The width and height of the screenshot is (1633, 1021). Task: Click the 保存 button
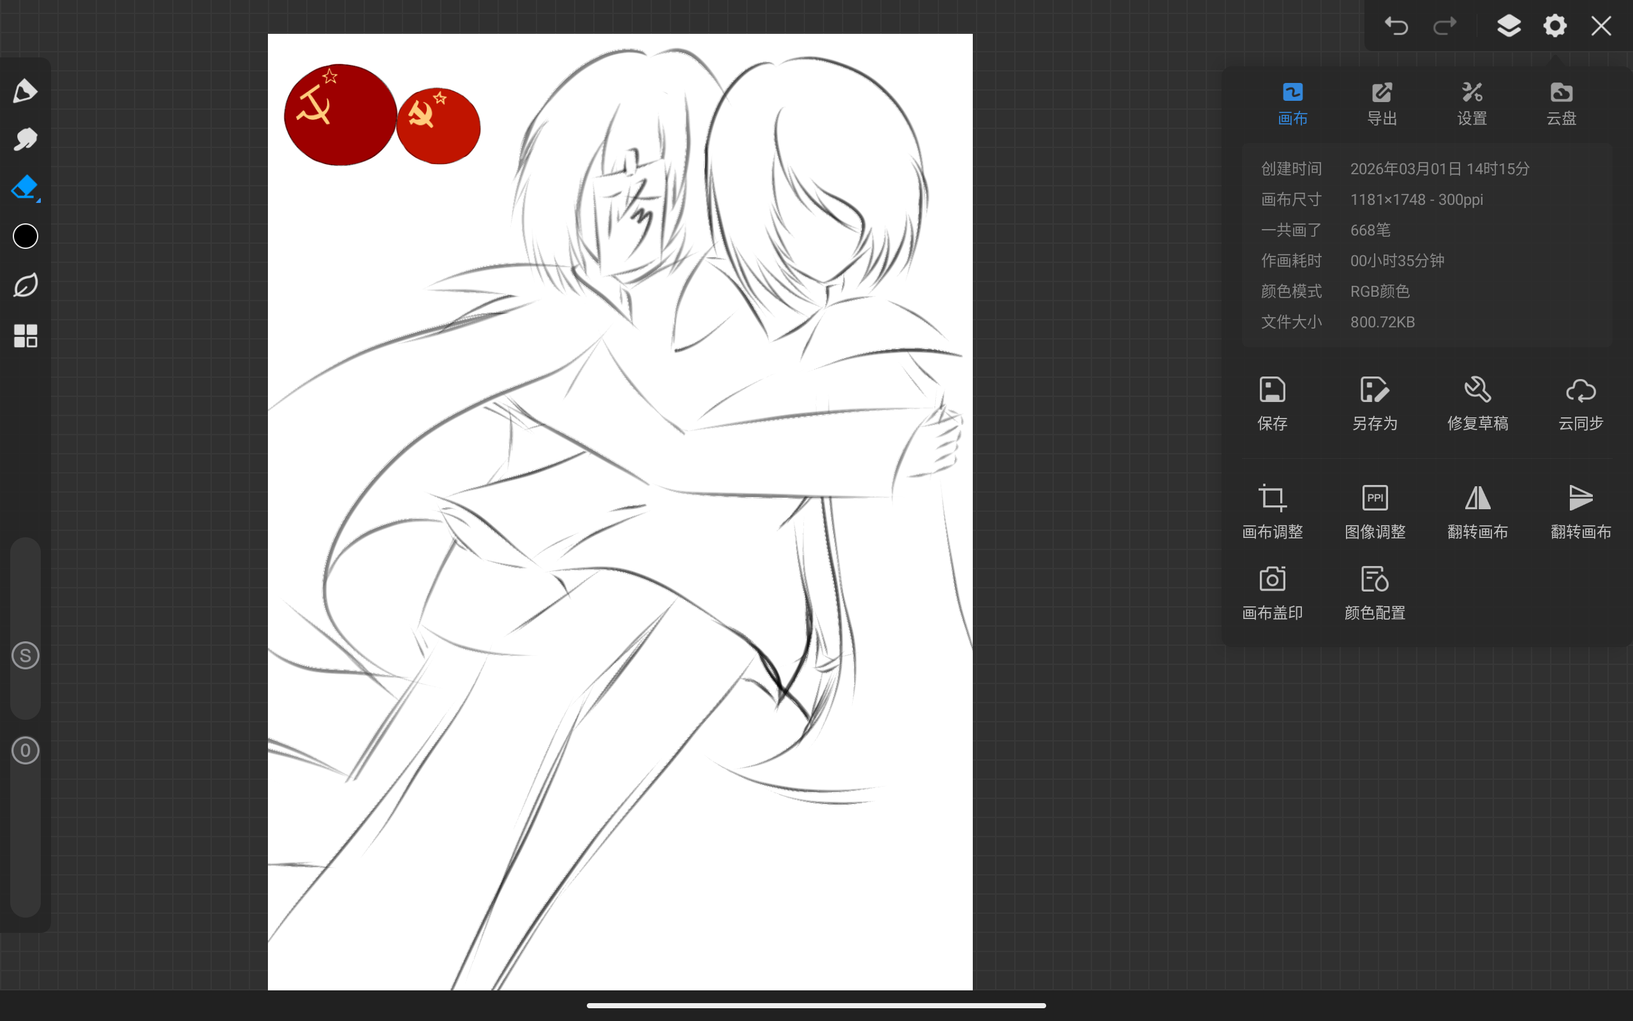[1272, 403]
